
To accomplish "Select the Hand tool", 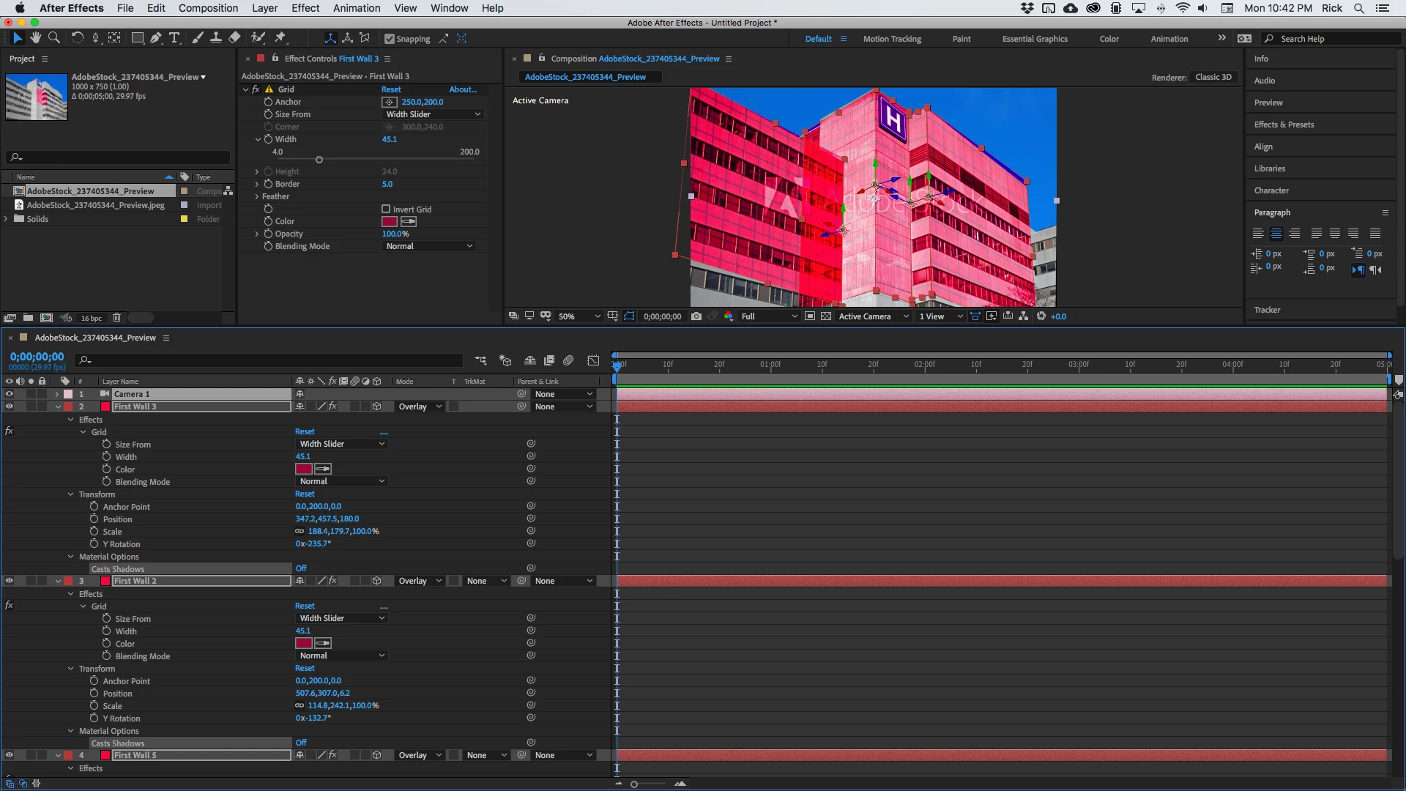I will coord(35,38).
